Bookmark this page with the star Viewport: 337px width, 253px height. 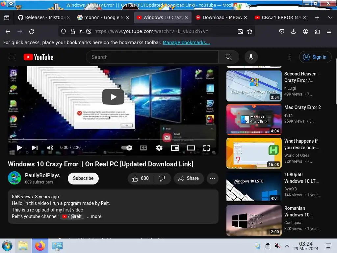250,31
